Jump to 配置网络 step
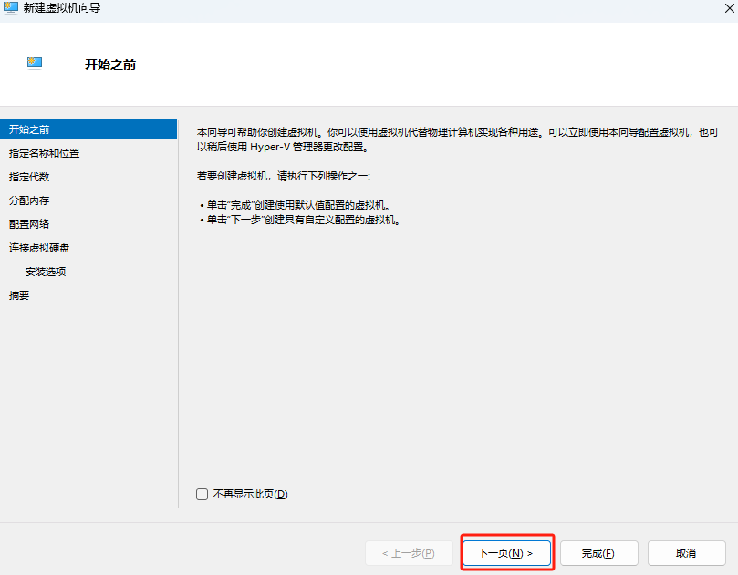The image size is (738, 575). click(x=29, y=224)
